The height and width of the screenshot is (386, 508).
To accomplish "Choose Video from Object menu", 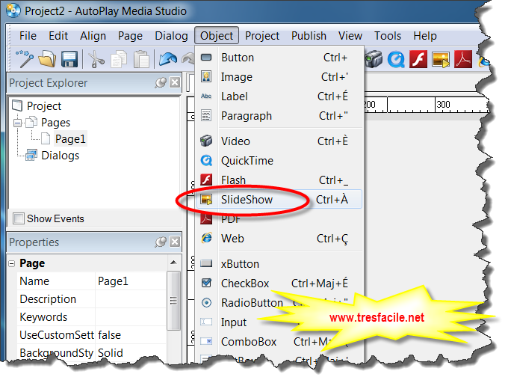I will 279,141.
